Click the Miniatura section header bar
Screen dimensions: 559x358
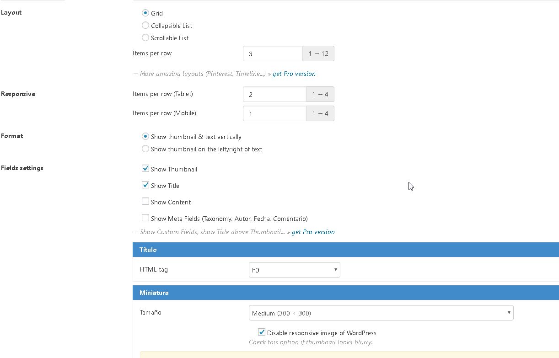tap(345, 293)
